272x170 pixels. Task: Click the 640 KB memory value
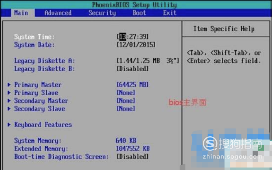[x=126, y=141]
